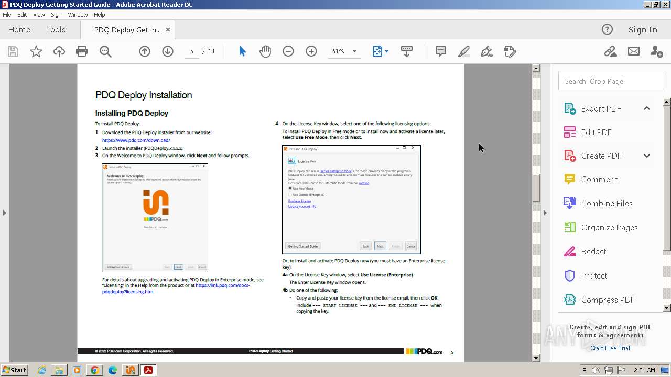Open the Sign menu
The image size is (671, 377).
point(56,15)
